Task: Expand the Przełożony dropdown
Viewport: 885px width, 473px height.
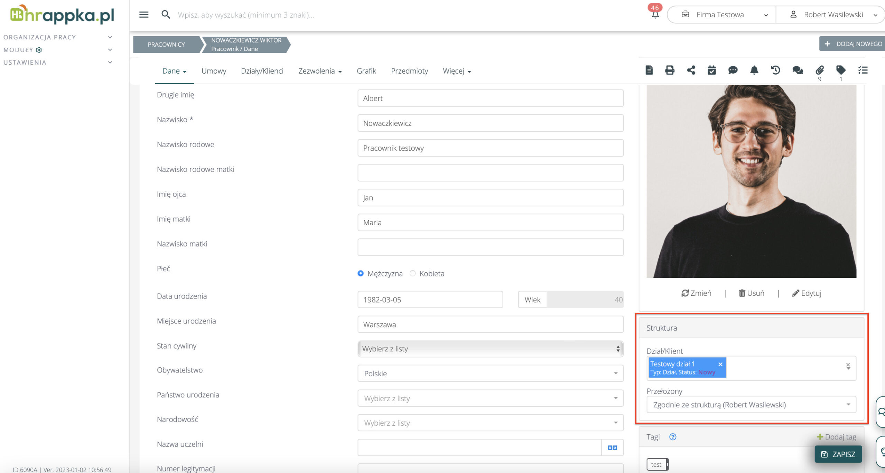Action: click(751, 405)
